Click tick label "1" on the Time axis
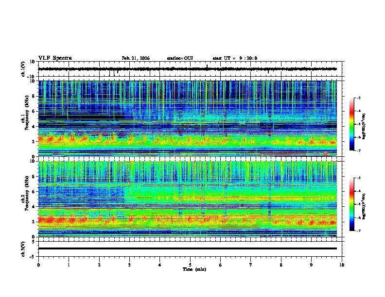 click(69, 265)
